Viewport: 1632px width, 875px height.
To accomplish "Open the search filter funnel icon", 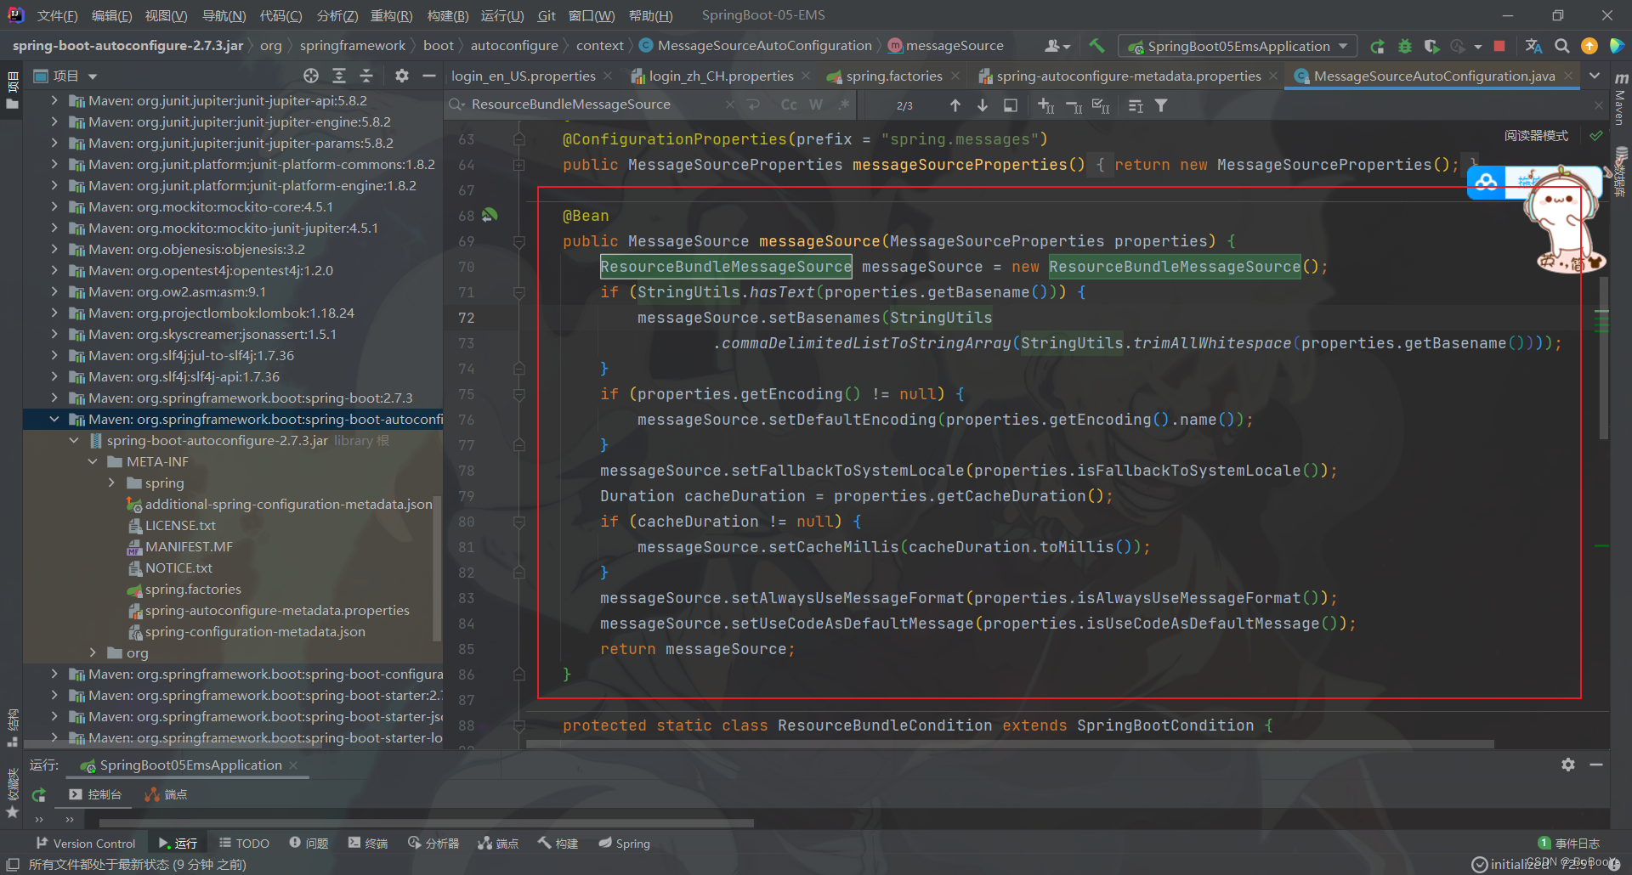I will (1161, 105).
